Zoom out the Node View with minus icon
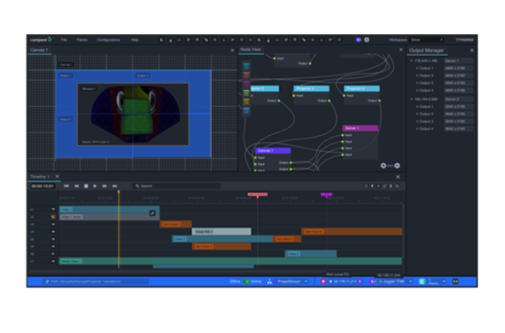 pos(397,165)
